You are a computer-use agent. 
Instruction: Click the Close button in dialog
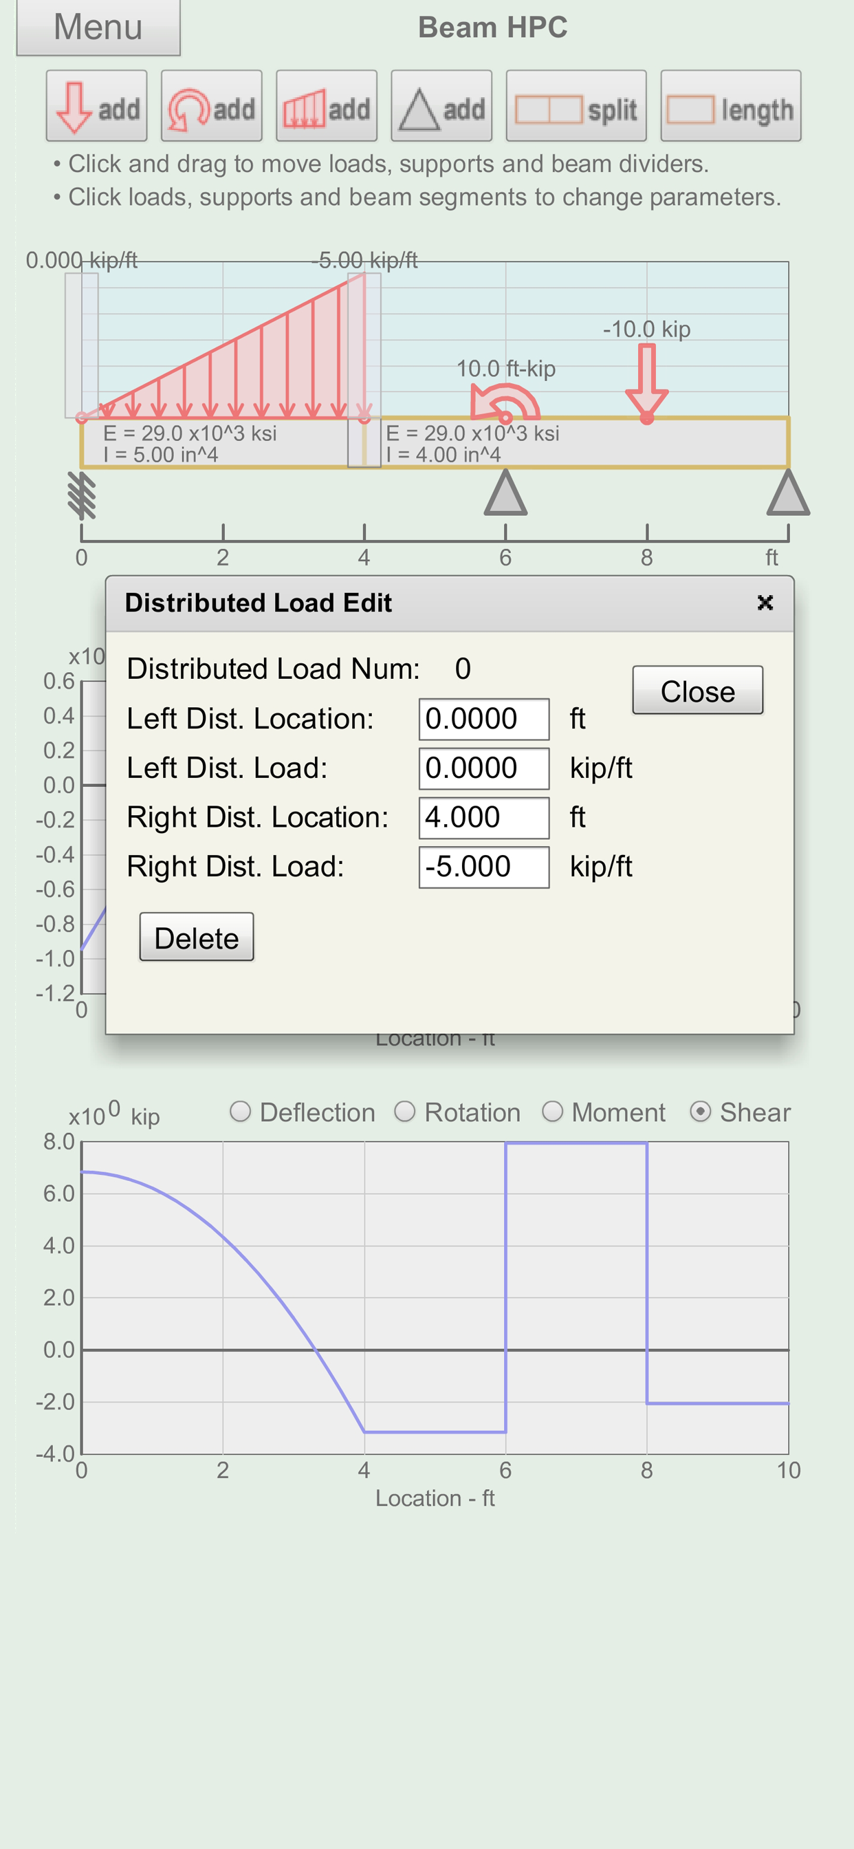[697, 691]
